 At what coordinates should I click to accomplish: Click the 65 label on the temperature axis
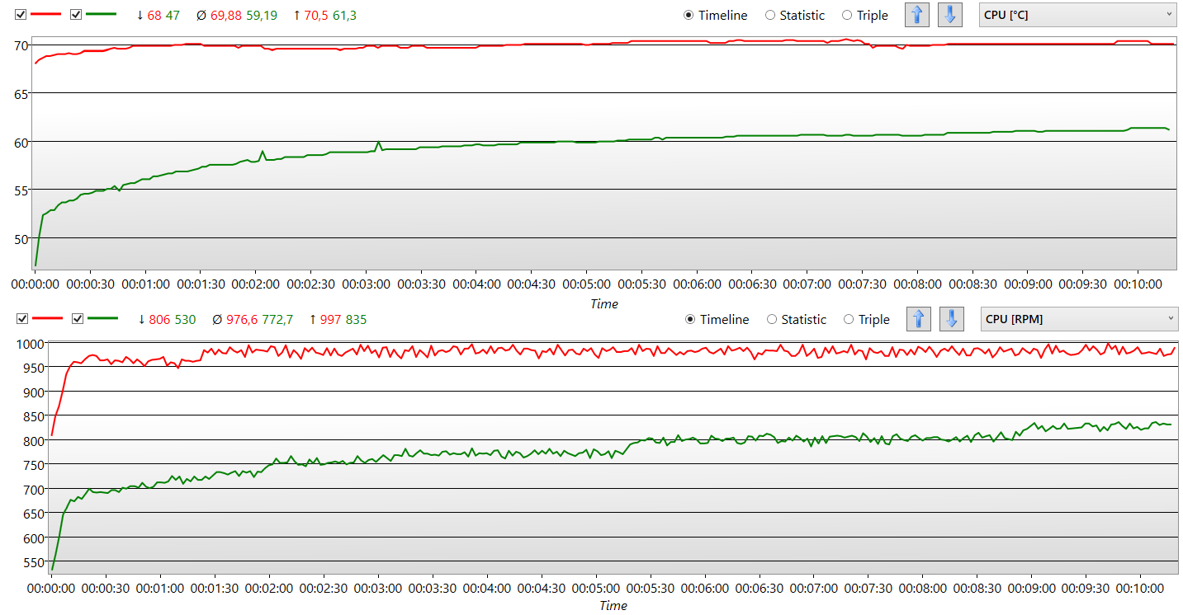click(x=21, y=93)
